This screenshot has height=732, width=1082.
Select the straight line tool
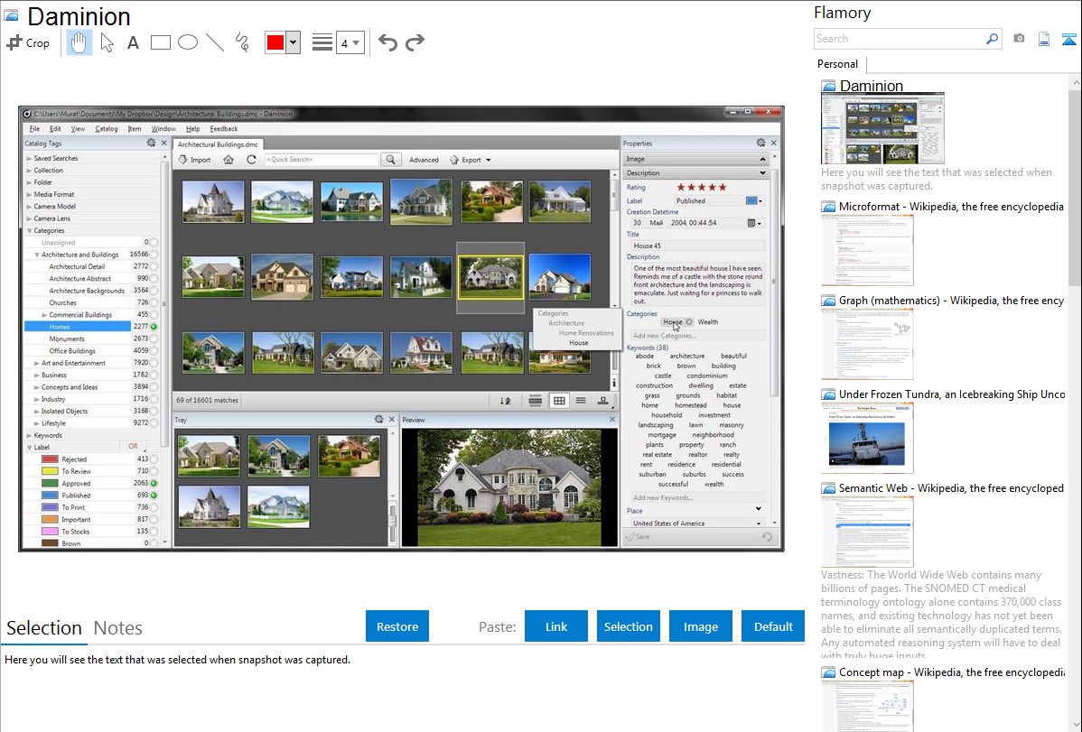pyautogui.click(x=215, y=42)
